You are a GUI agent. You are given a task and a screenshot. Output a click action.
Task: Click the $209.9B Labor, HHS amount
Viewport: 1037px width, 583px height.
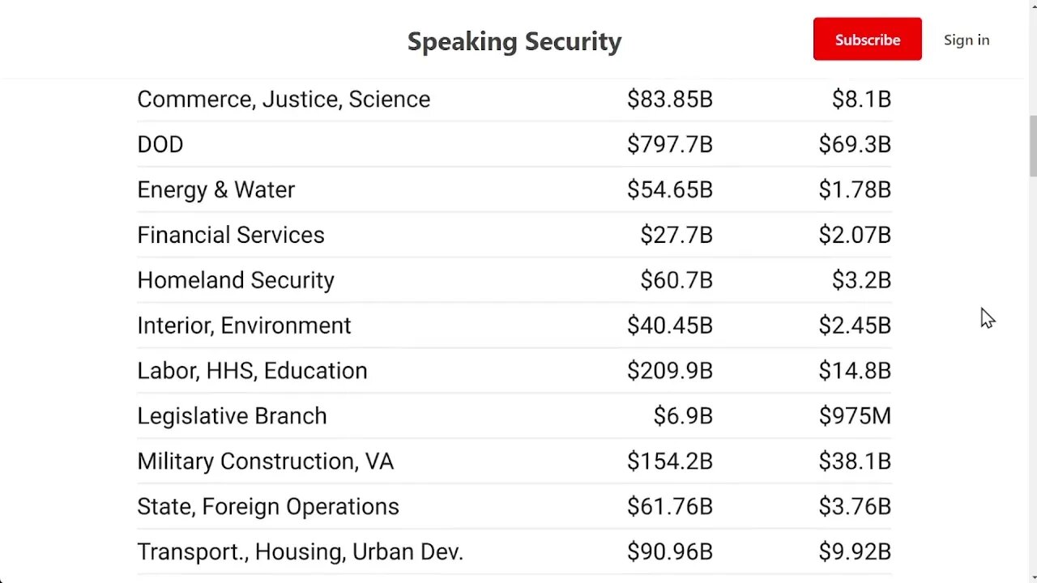tap(669, 371)
